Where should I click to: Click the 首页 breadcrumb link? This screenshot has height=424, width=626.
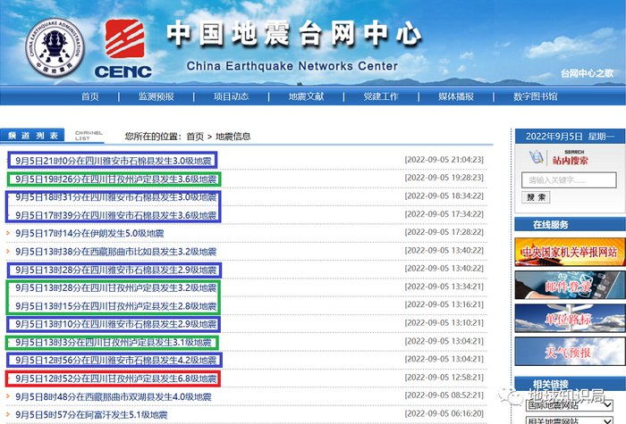click(195, 137)
